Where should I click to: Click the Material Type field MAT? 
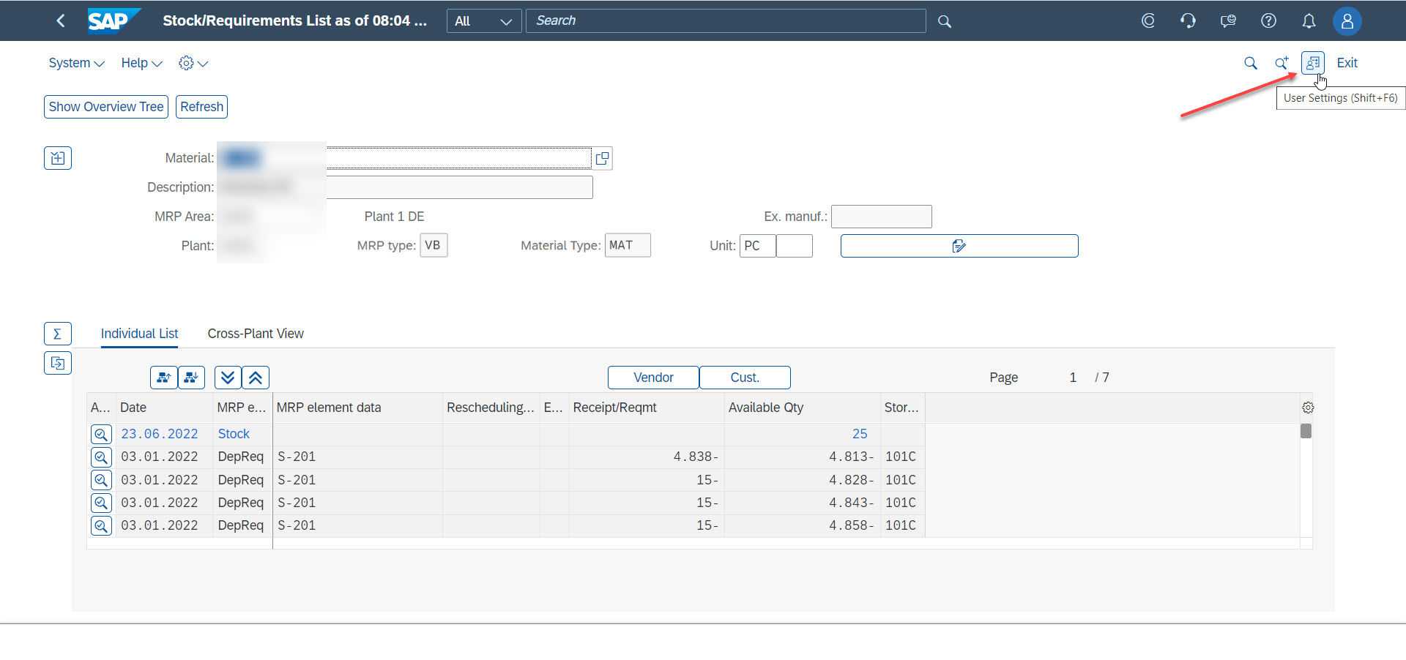click(x=628, y=245)
